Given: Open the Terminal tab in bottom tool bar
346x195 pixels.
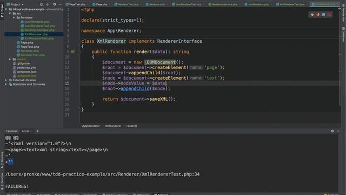Looking at the screenshot, I should pyautogui.click(x=161, y=194).
